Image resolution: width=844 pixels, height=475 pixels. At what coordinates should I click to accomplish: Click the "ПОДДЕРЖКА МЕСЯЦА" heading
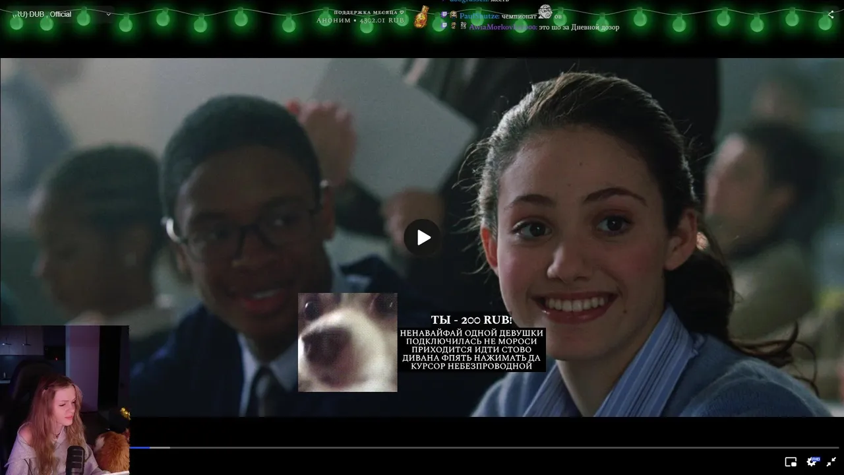(369, 12)
